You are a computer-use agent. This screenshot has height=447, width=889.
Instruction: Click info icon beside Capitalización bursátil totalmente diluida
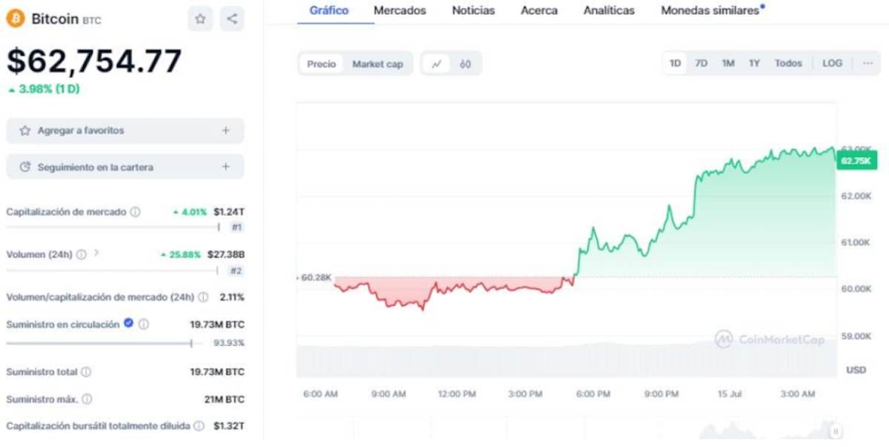(x=199, y=426)
